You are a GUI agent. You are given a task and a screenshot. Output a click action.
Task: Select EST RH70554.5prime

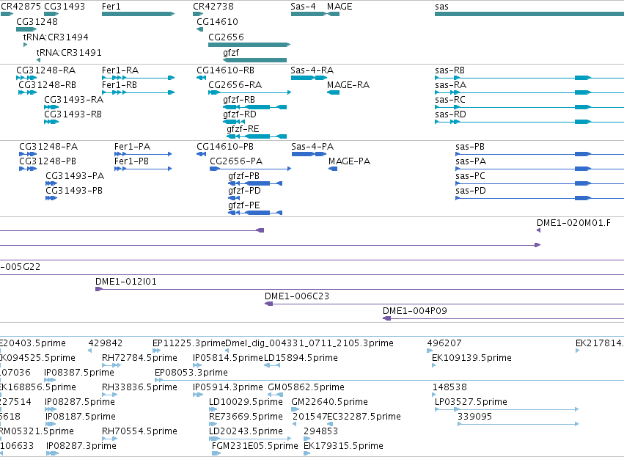[109, 438]
